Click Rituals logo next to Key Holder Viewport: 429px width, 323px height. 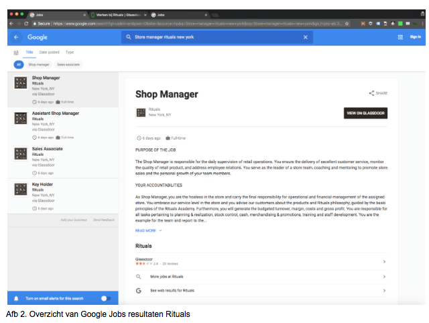tap(21, 189)
